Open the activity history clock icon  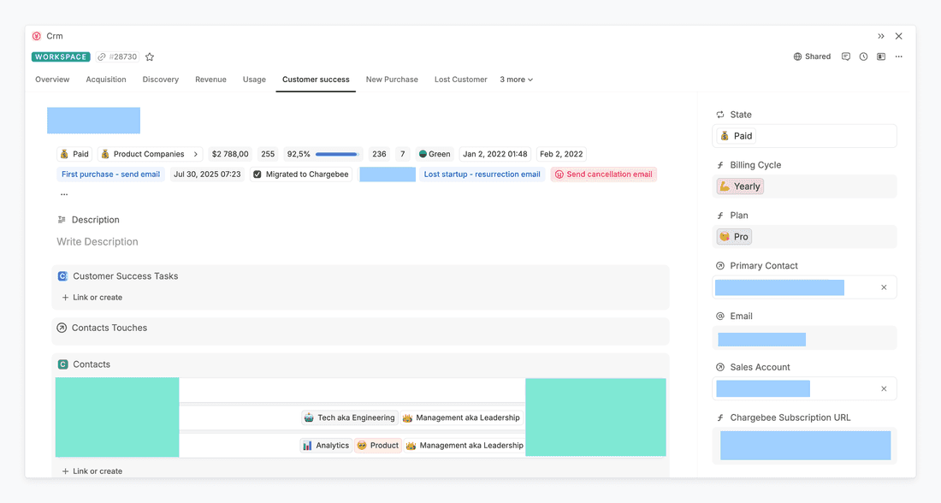point(863,57)
